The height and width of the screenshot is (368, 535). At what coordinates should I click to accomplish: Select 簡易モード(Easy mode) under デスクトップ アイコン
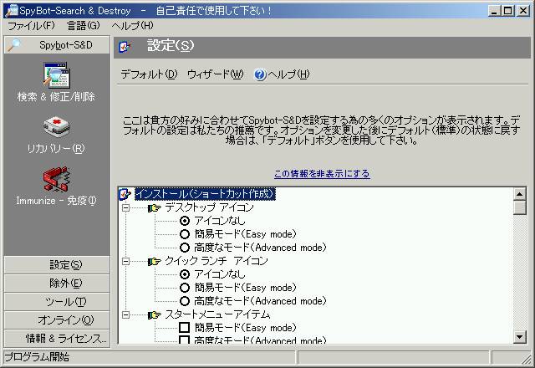point(185,234)
